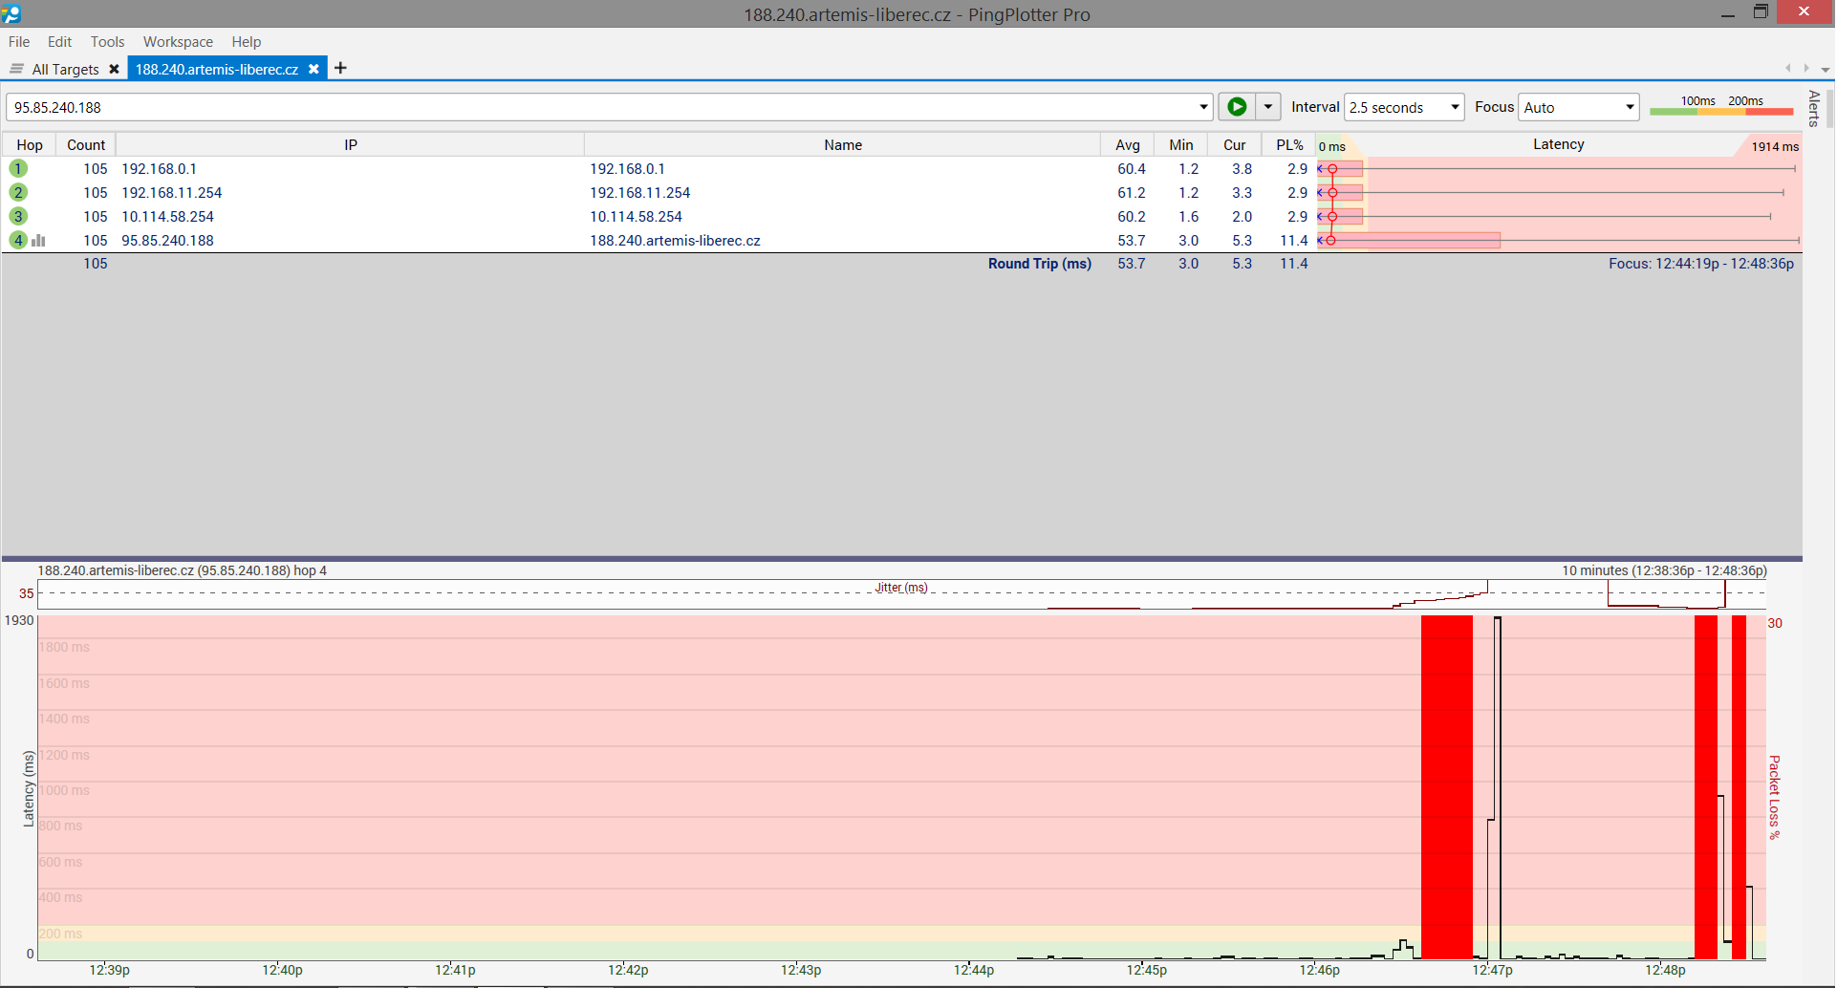The width and height of the screenshot is (1837, 988).
Task: Expand the Interval 2.5 seconds dropdown
Action: click(x=1454, y=107)
